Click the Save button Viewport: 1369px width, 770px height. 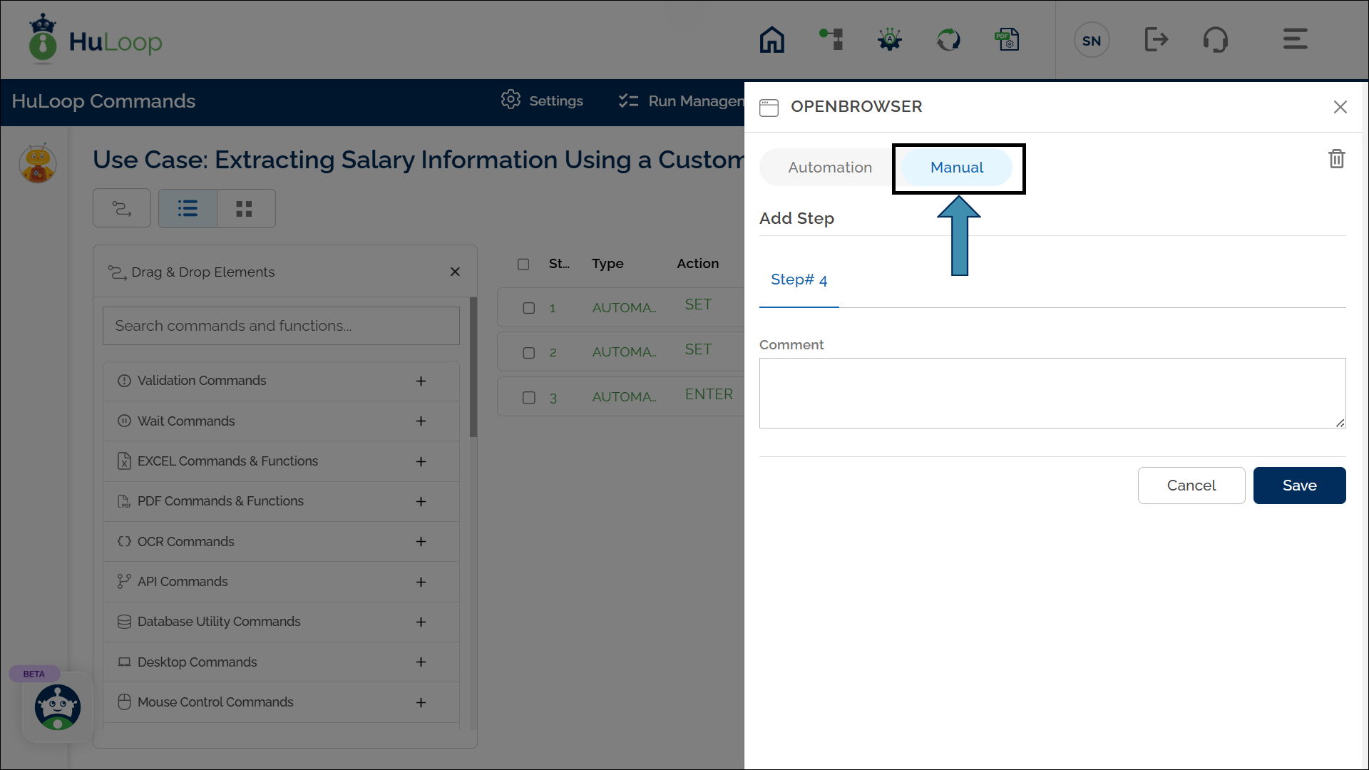point(1298,486)
